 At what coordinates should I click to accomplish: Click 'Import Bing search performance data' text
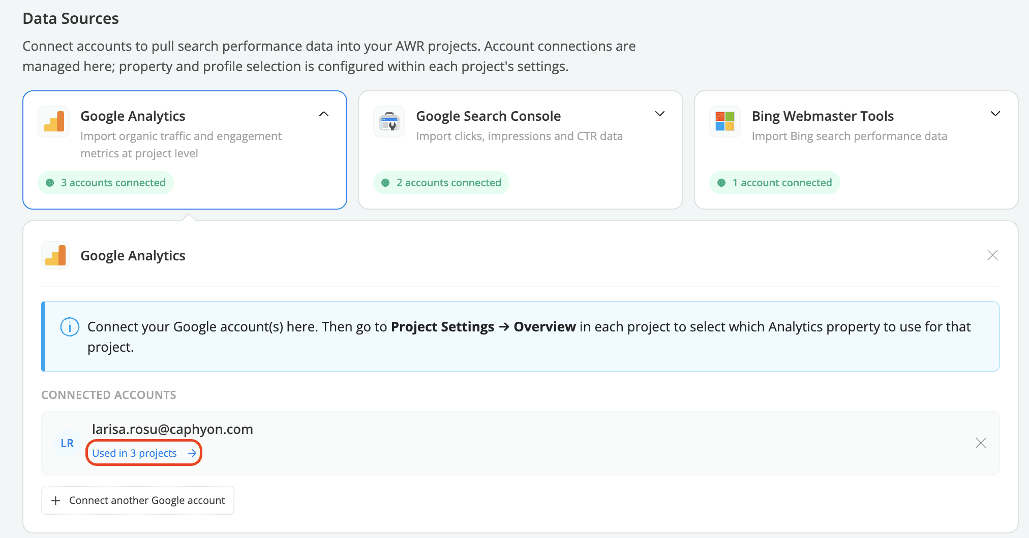[x=850, y=136]
